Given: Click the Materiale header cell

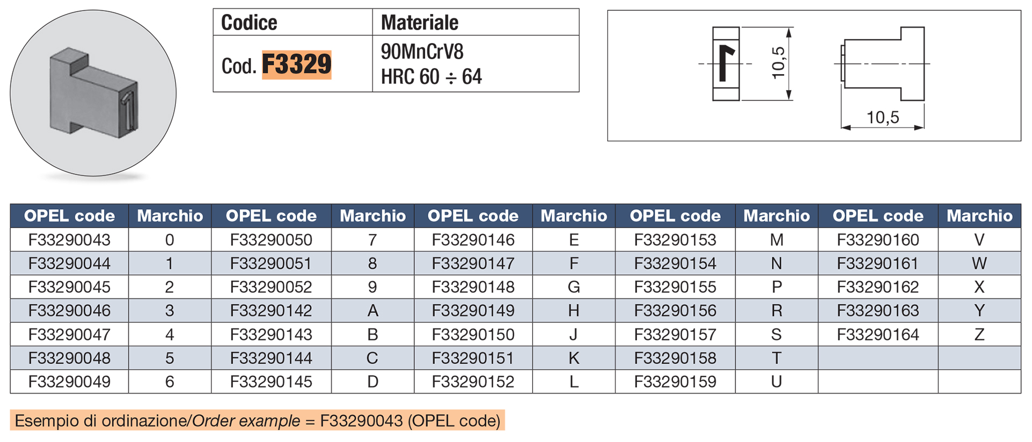Looking at the screenshot, I should [476, 23].
